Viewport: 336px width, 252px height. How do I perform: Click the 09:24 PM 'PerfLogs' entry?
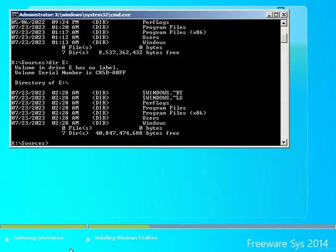[x=90, y=22]
